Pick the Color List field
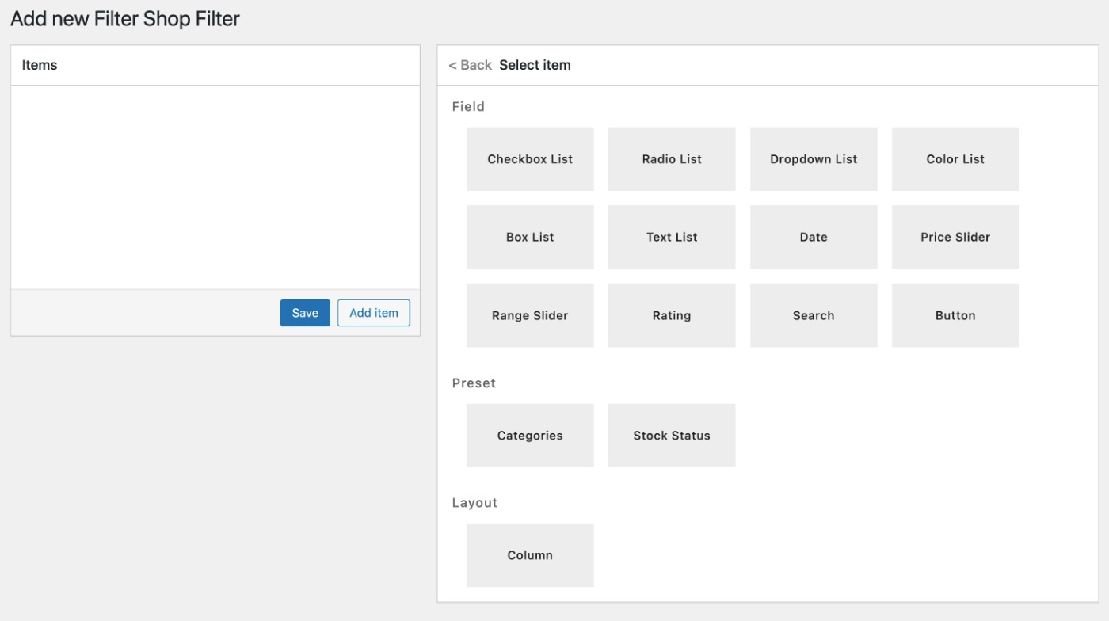 955,159
